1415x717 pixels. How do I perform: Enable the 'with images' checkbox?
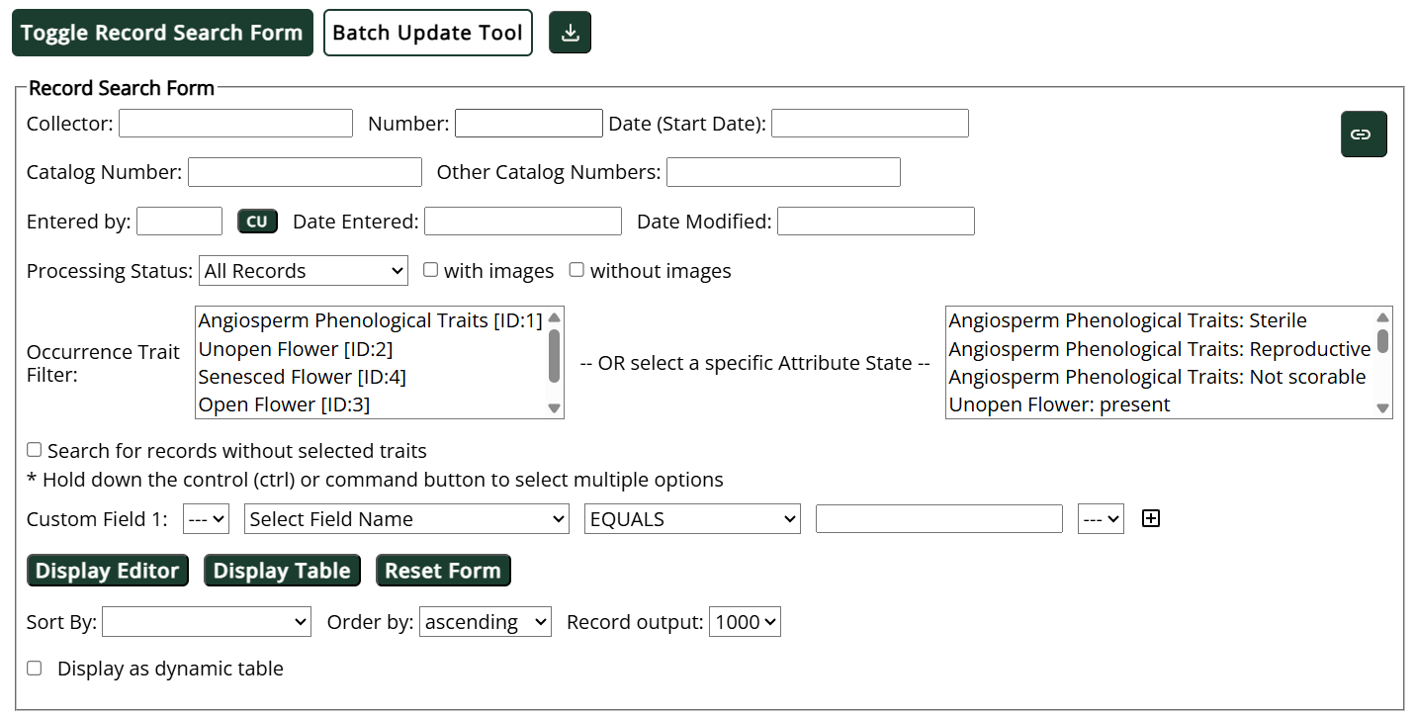[431, 270]
